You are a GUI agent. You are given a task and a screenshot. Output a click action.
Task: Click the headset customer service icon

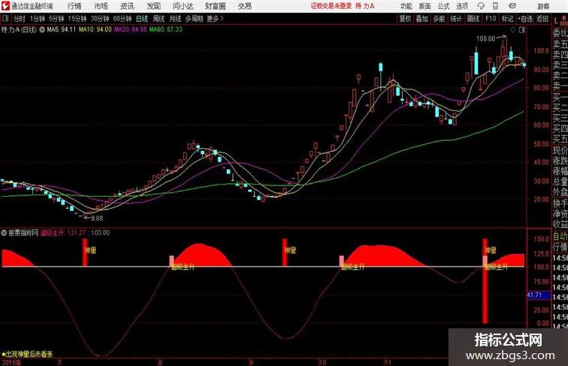[481, 6]
